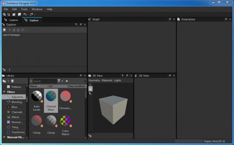Click the small square icon left of Search
Screen dimensions: 234x145
(31, 81)
